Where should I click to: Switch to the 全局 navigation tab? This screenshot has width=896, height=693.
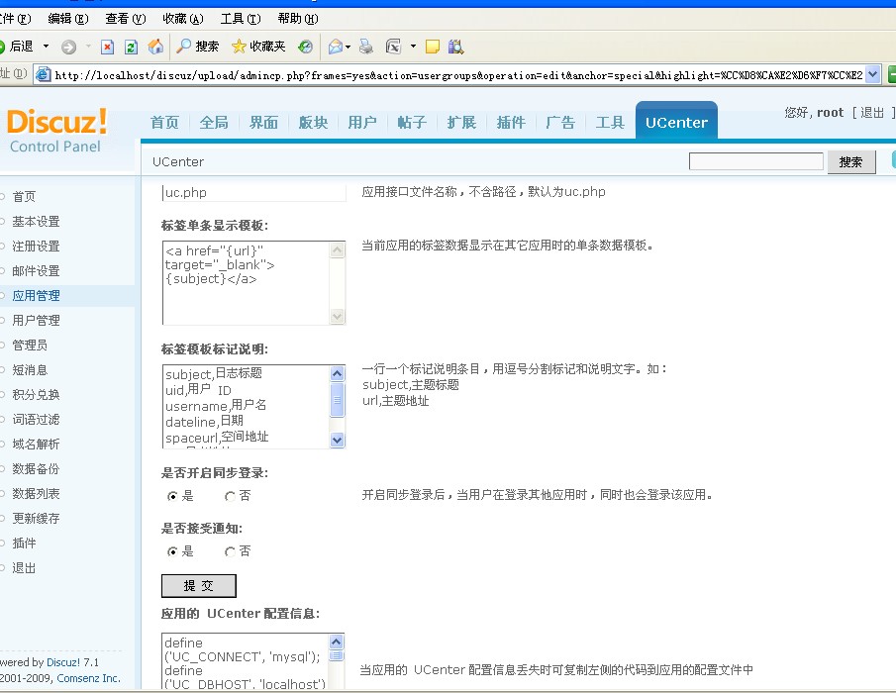pos(214,122)
